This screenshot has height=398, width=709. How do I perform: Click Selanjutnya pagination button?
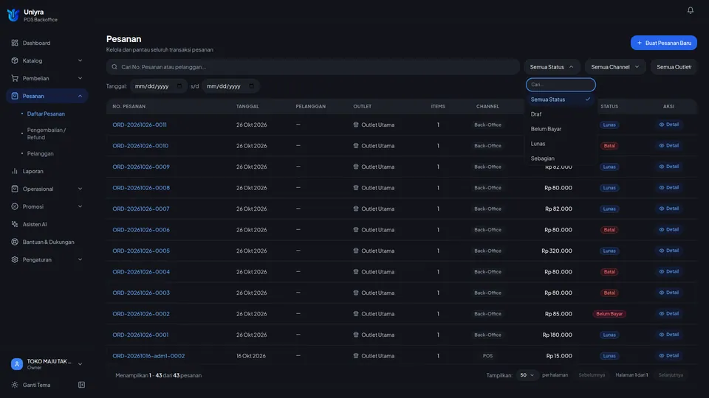click(x=671, y=375)
